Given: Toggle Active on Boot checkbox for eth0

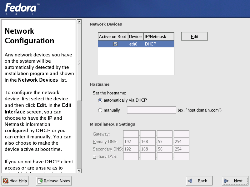Looking at the screenshot, I should tap(115, 44).
